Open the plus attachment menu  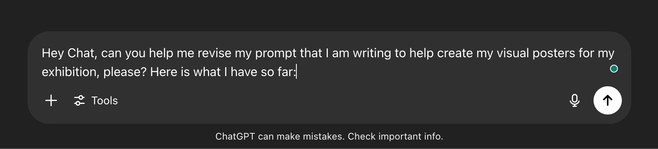pos(51,101)
